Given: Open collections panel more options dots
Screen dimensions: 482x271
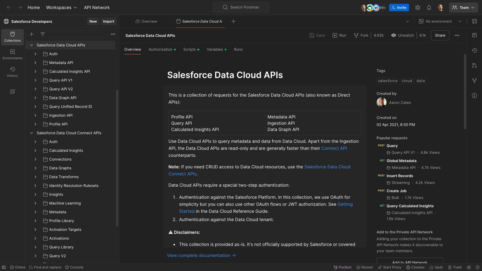Looking at the screenshot, I should click(113, 34).
